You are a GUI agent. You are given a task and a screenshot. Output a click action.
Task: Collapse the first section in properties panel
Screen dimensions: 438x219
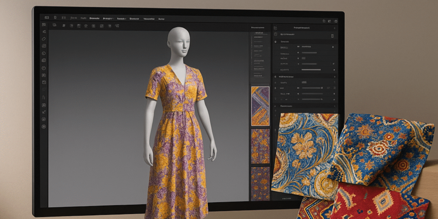276,41
